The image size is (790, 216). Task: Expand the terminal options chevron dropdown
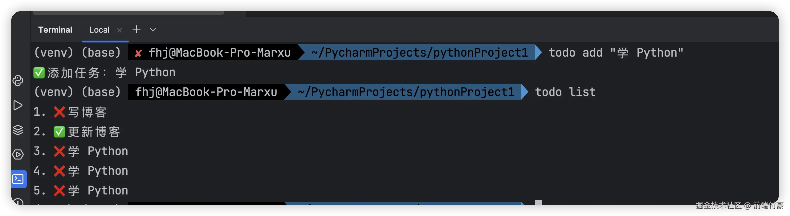pos(153,30)
